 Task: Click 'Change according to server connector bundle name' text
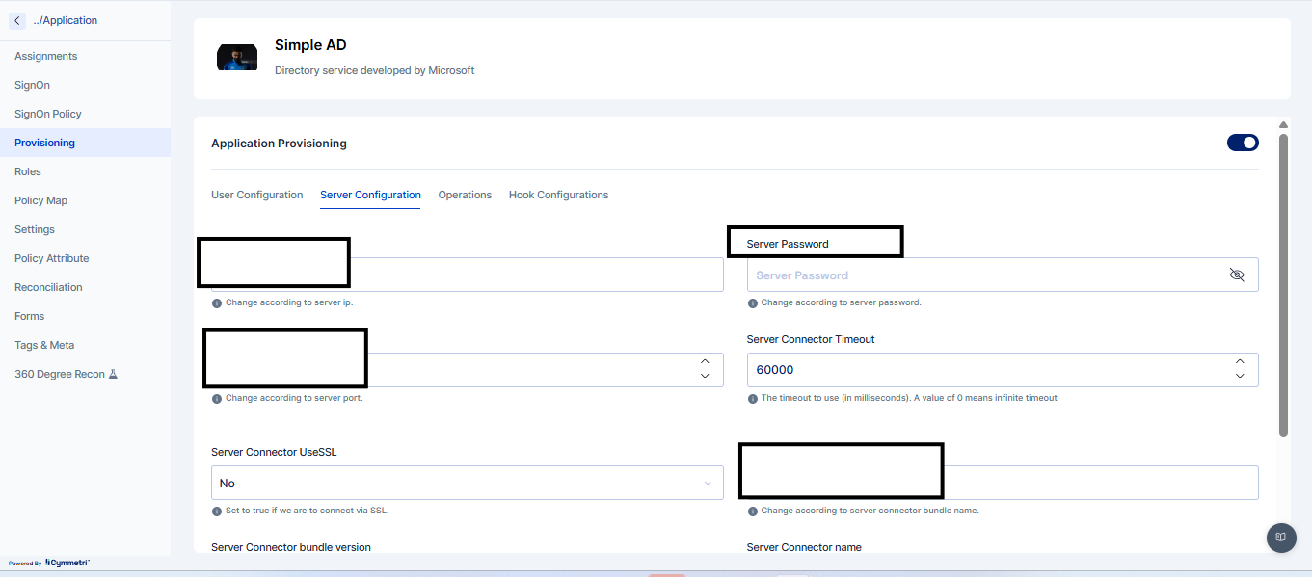pyautogui.click(x=870, y=511)
